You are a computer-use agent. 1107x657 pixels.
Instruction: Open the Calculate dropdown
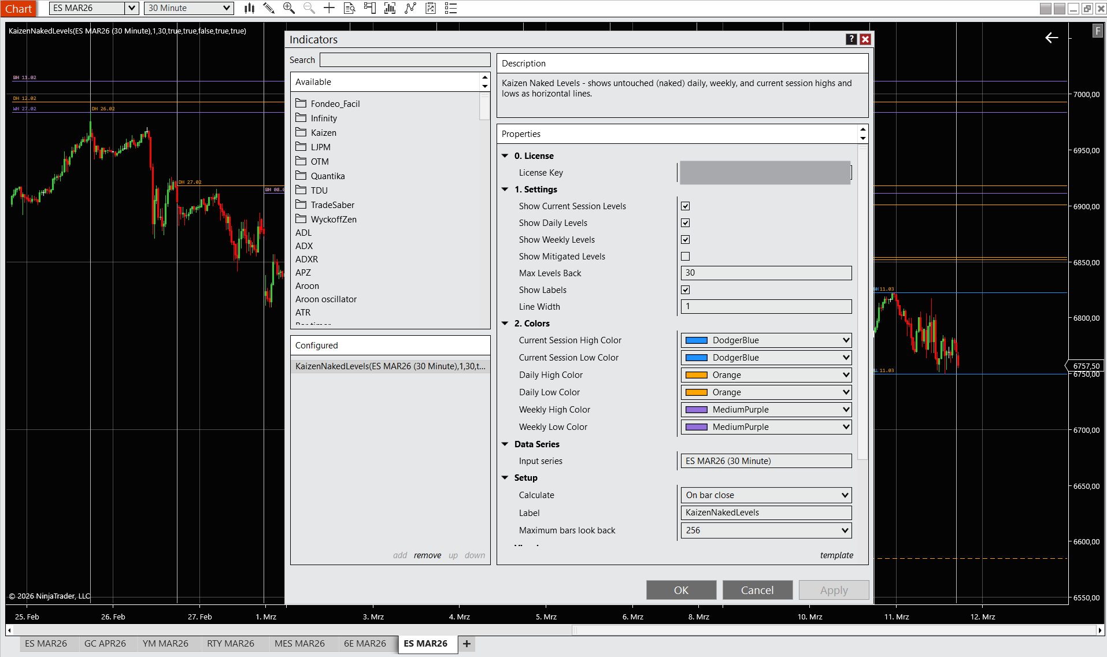click(x=766, y=495)
